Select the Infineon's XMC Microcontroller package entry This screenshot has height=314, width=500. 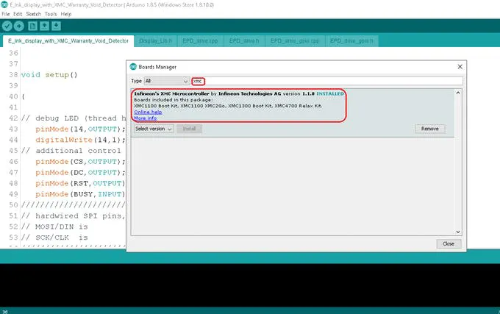coord(293,113)
